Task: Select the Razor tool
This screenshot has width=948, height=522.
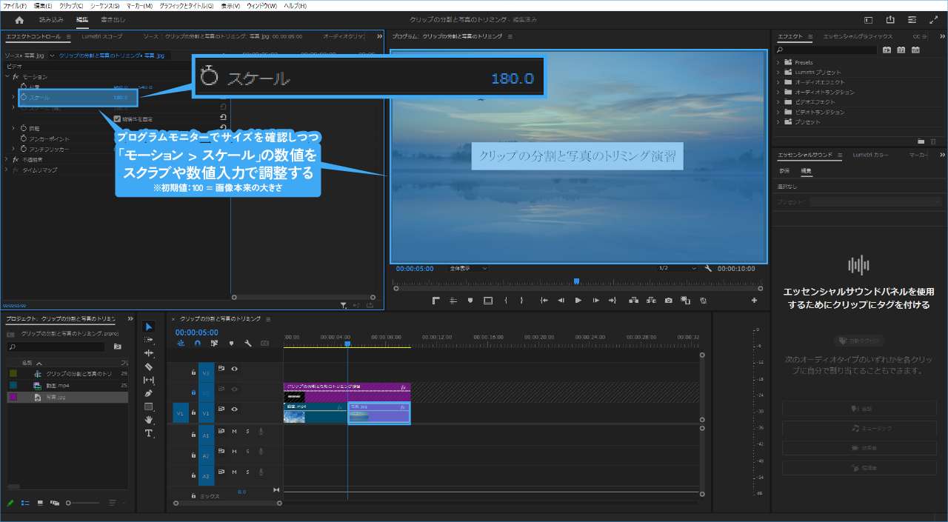Action: (149, 367)
